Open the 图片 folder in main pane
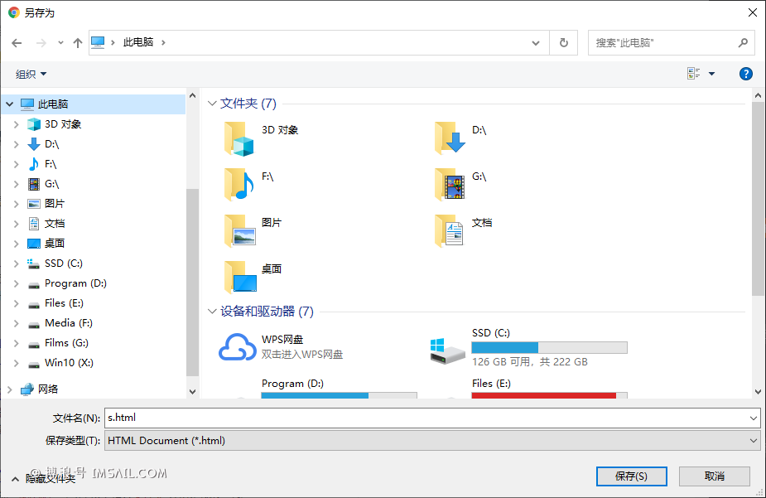Image resolution: width=766 pixels, height=498 pixels. click(240, 230)
